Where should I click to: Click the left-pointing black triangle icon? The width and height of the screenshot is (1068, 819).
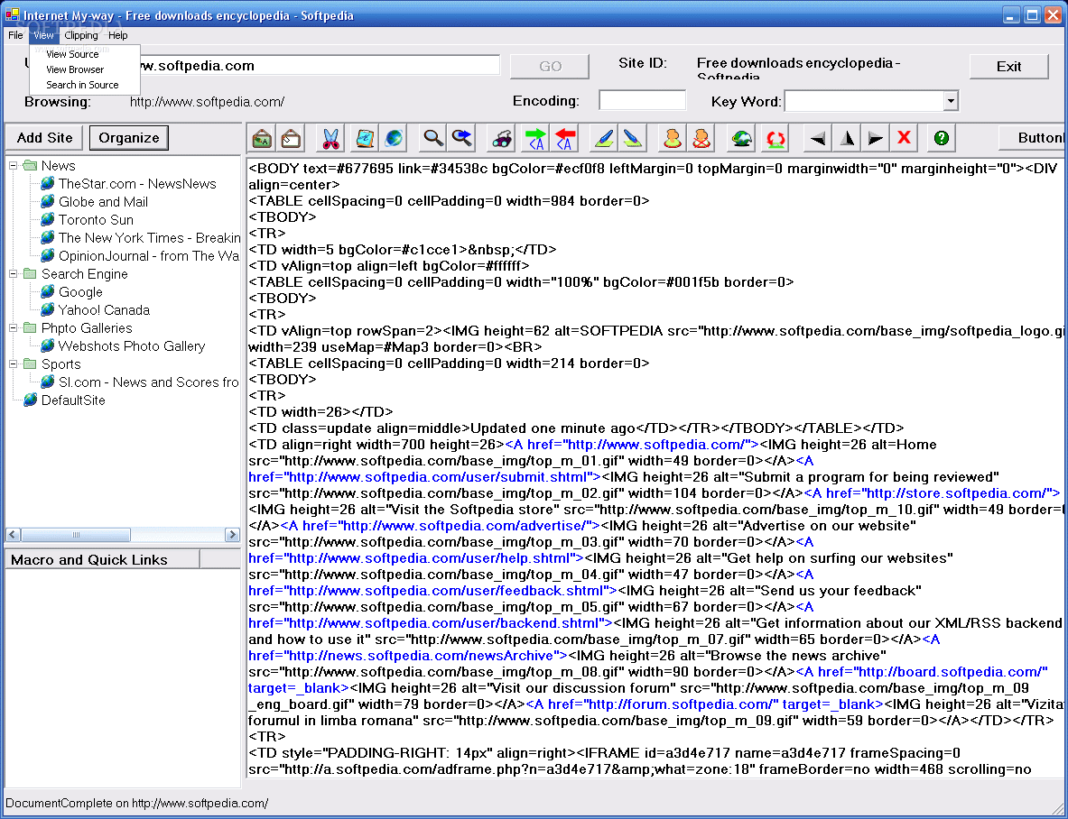pos(818,138)
